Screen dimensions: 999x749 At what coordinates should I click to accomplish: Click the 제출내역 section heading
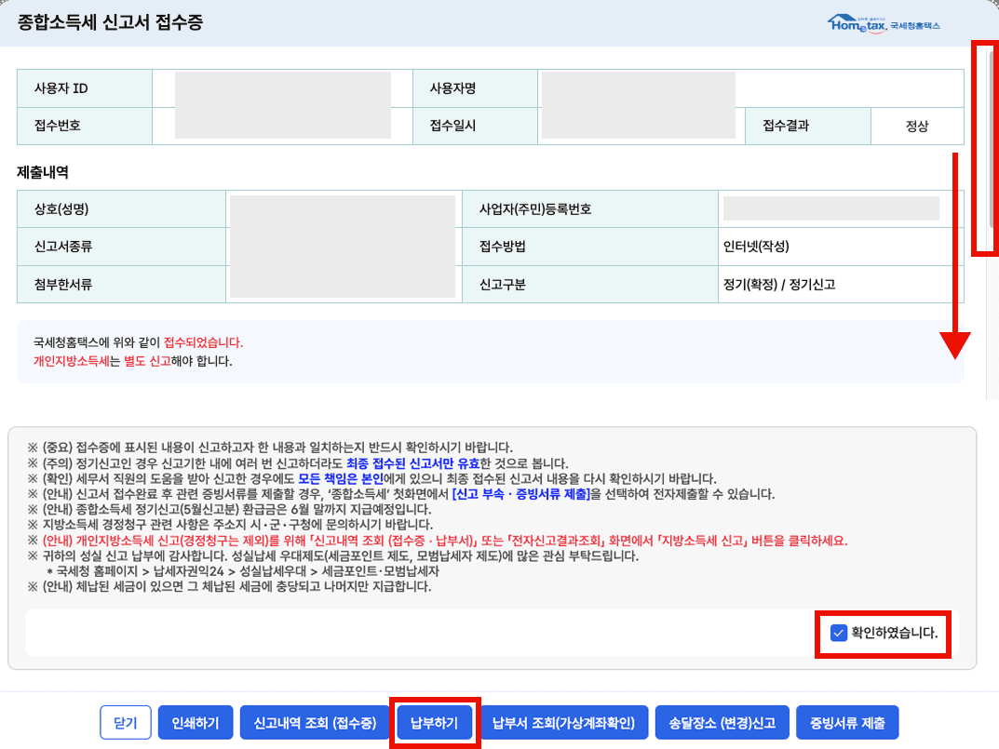click(x=43, y=172)
